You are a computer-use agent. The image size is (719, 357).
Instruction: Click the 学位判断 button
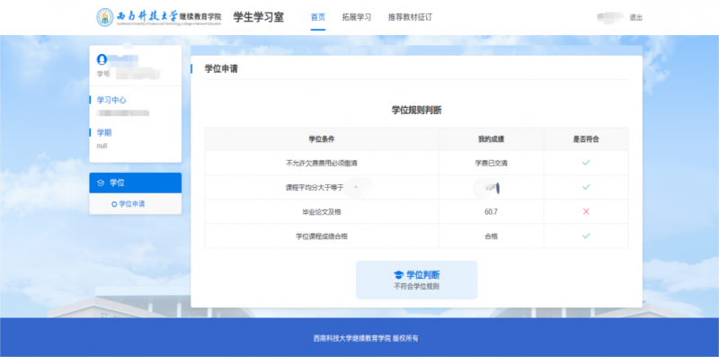point(416,280)
